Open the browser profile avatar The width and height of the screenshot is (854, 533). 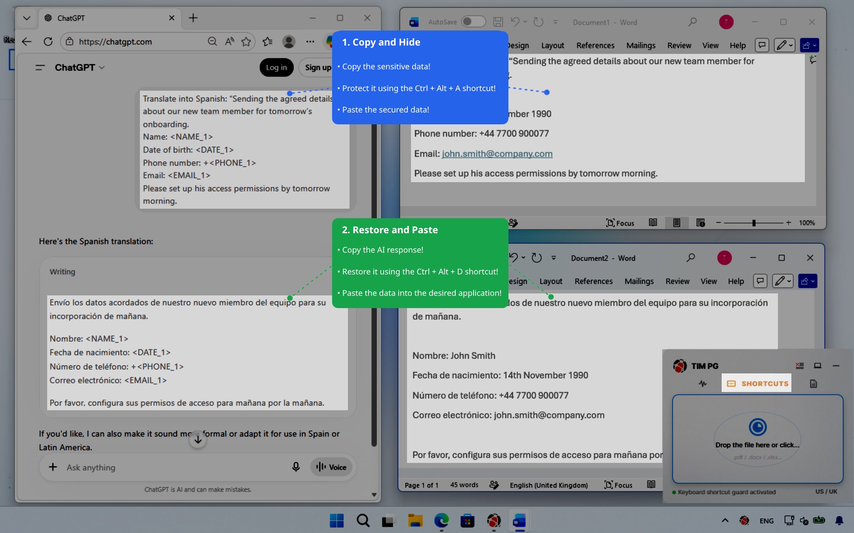288,42
